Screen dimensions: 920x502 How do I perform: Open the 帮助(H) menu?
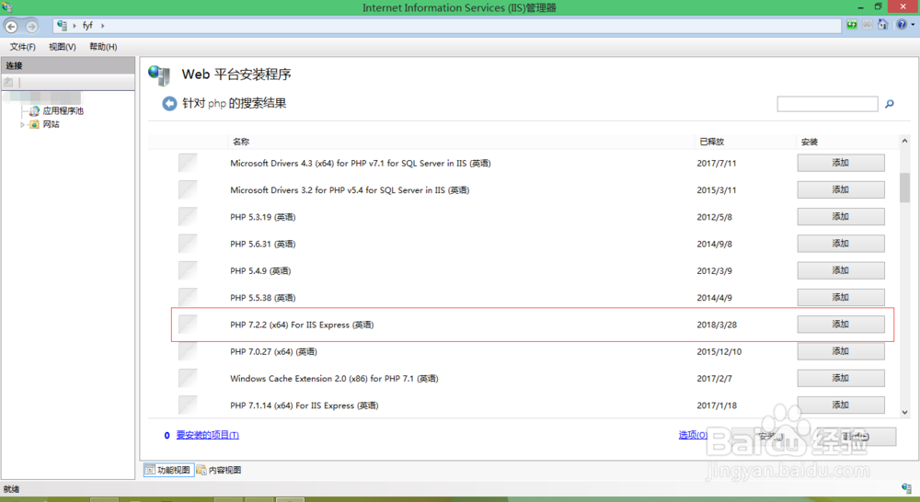pos(103,47)
